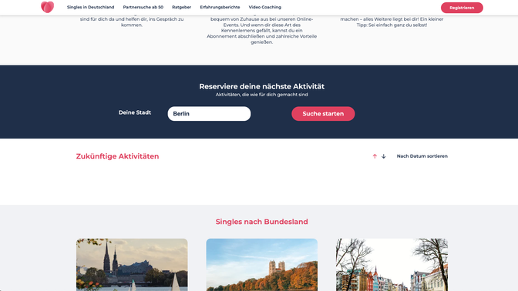Click the Singles nach Bundesland heading
This screenshot has height=291, width=518.
click(x=261, y=222)
